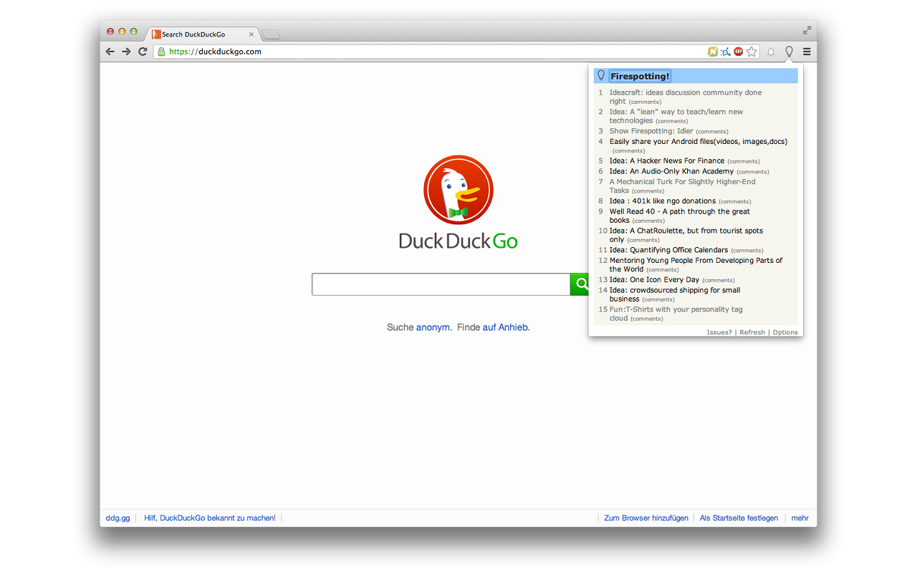Open the Chrome hamburger menu
Viewport: 917px width, 573px height.
pyautogui.click(x=807, y=52)
